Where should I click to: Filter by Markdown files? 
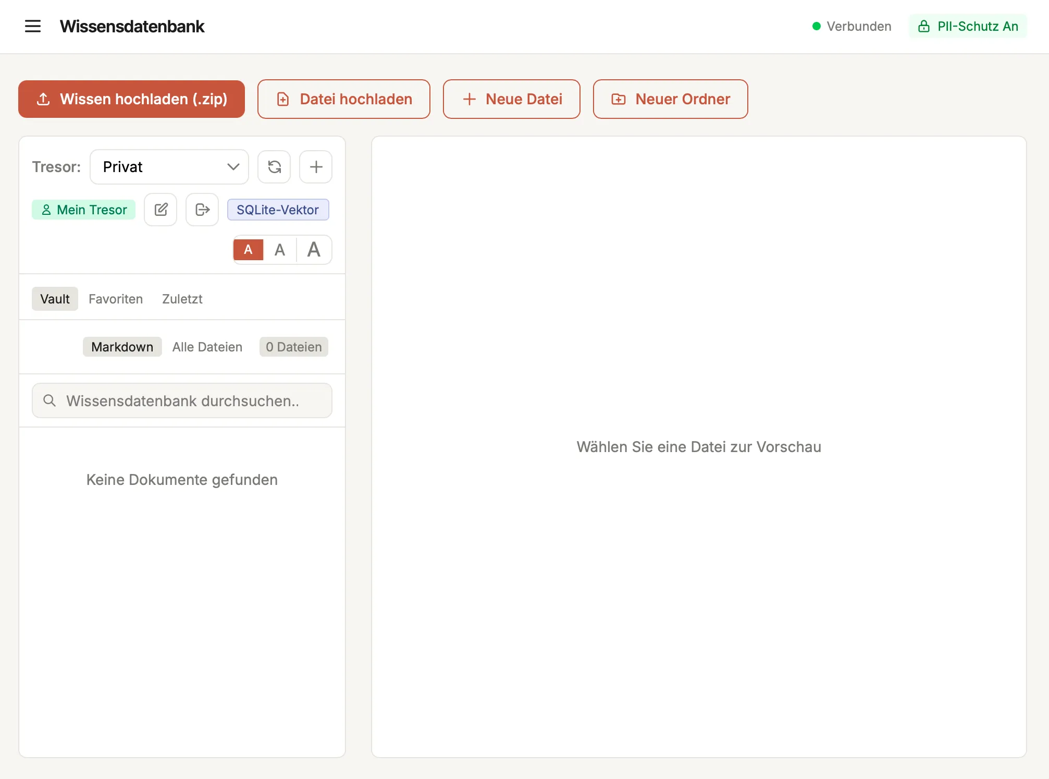[122, 347]
